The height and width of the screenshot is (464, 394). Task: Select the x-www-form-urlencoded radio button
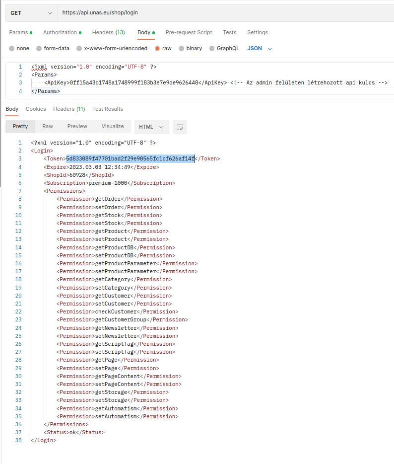point(79,49)
